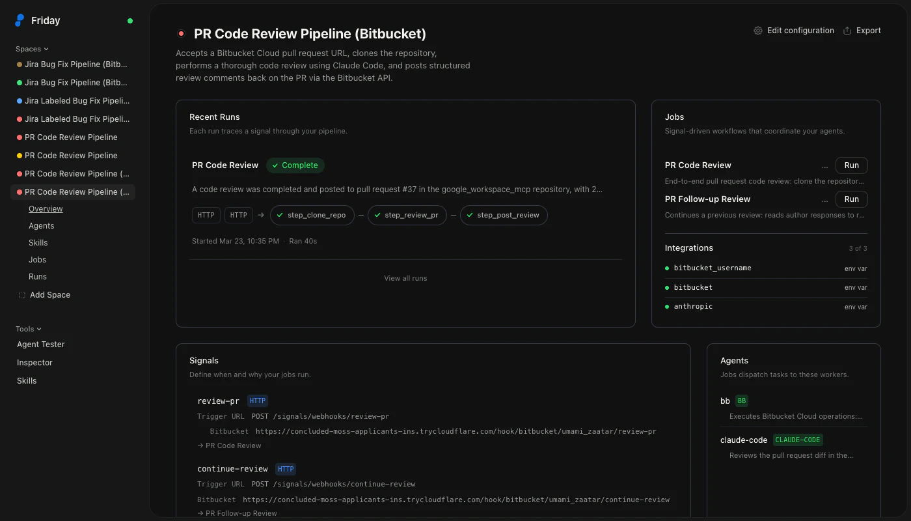
Task: Click the Export button
Action: (x=862, y=31)
